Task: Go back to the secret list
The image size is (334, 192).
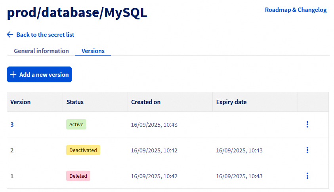Action: point(45,35)
